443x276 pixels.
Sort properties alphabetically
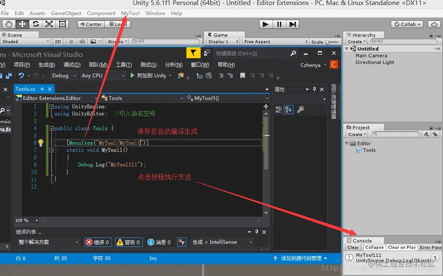(288, 110)
